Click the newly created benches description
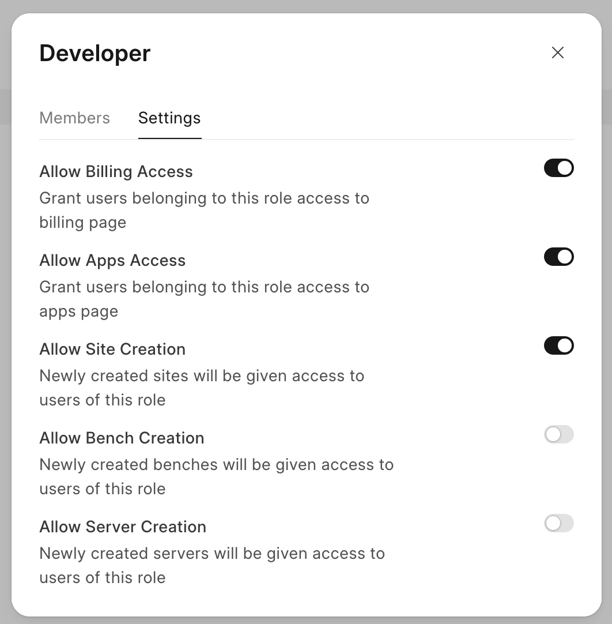The height and width of the screenshot is (624, 612). [216, 476]
